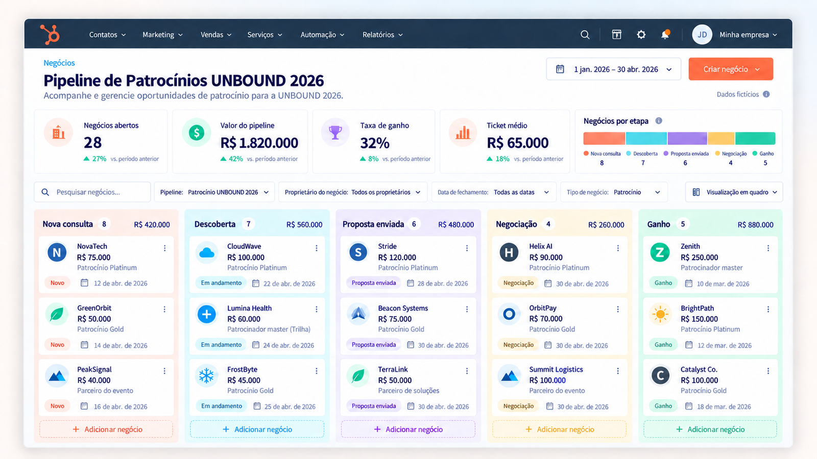
Task: Expand the Pipeline Patrocínio UNBOUND 2026 dropdown
Action: 214,192
